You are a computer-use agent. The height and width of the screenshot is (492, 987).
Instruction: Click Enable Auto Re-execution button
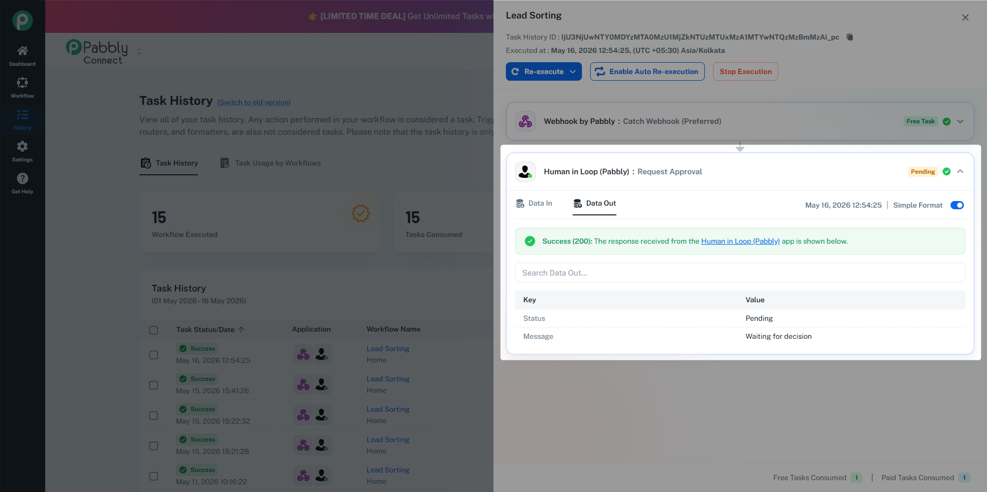[647, 71]
